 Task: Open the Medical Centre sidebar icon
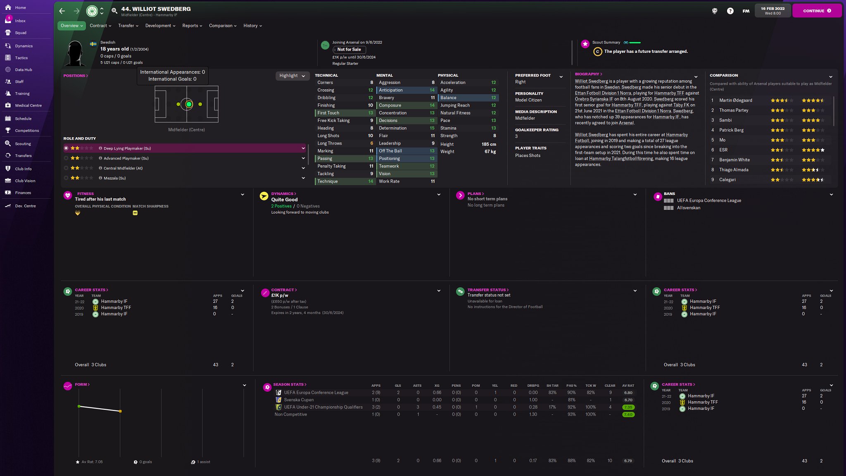8,105
